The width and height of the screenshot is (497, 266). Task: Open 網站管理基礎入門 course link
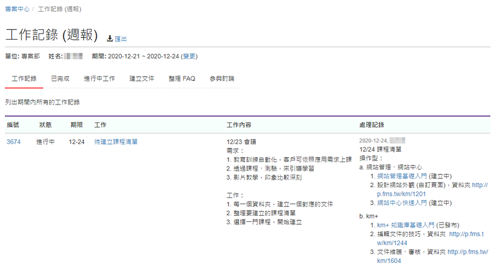tap(403, 177)
